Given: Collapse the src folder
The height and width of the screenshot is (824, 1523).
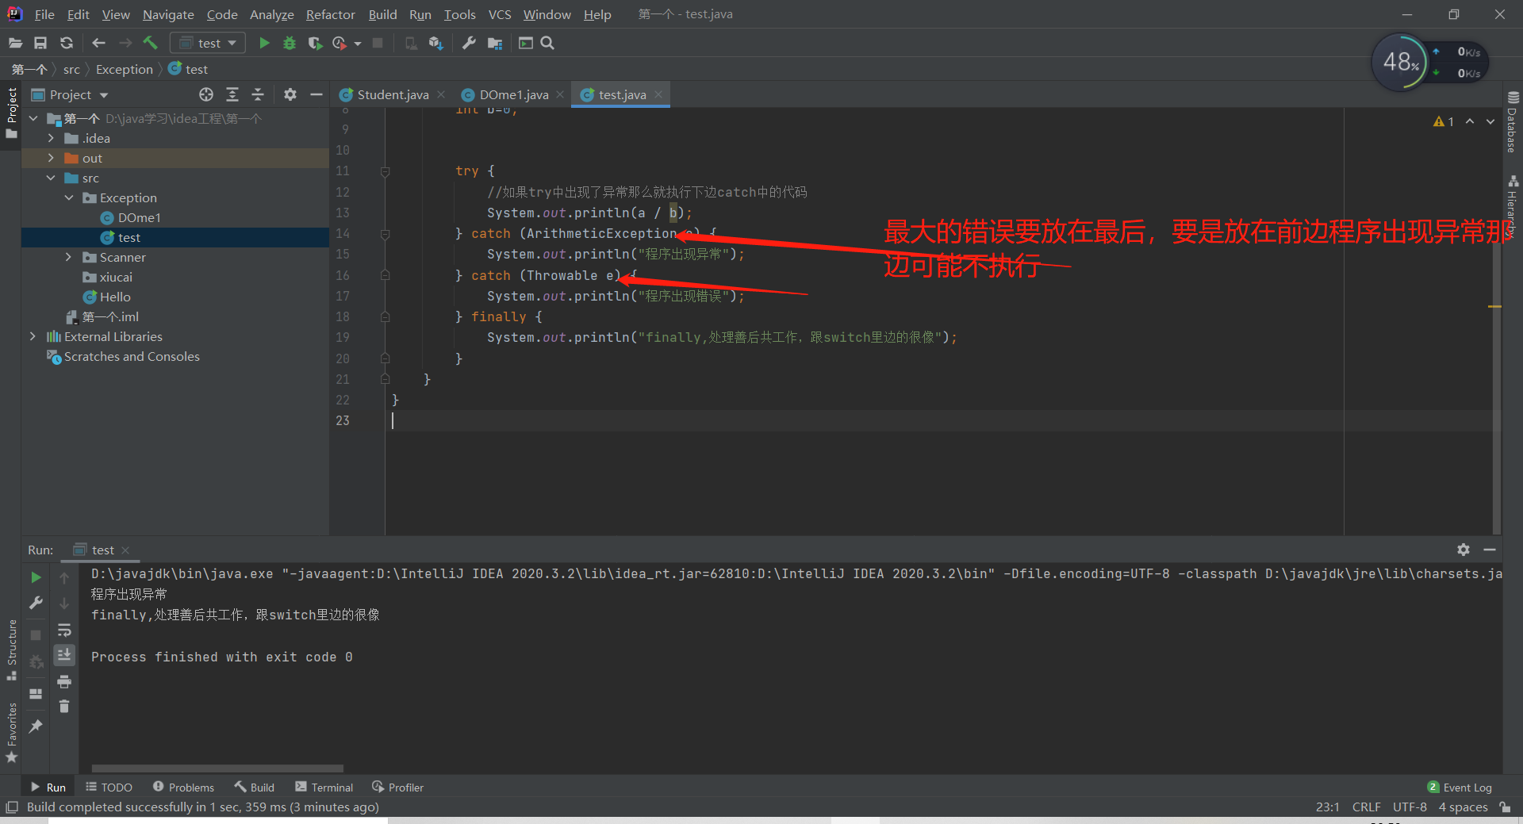Looking at the screenshot, I should click(x=51, y=178).
